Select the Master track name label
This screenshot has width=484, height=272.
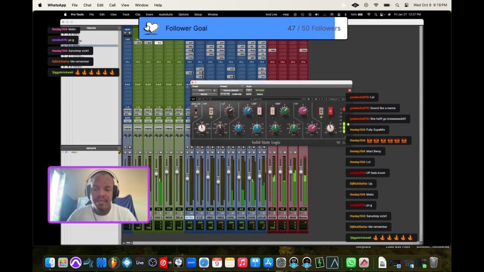click(x=303, y=218)
